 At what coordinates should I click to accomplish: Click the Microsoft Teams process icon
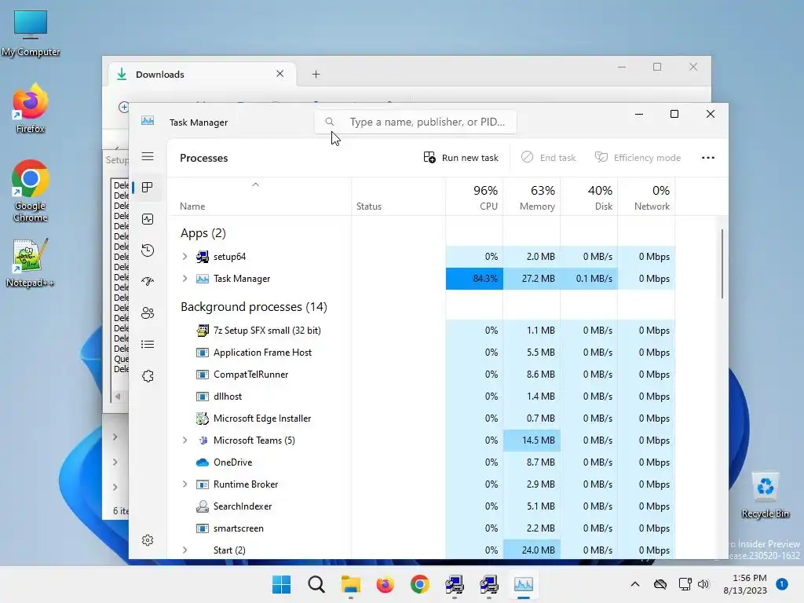[x=203, y=440]
